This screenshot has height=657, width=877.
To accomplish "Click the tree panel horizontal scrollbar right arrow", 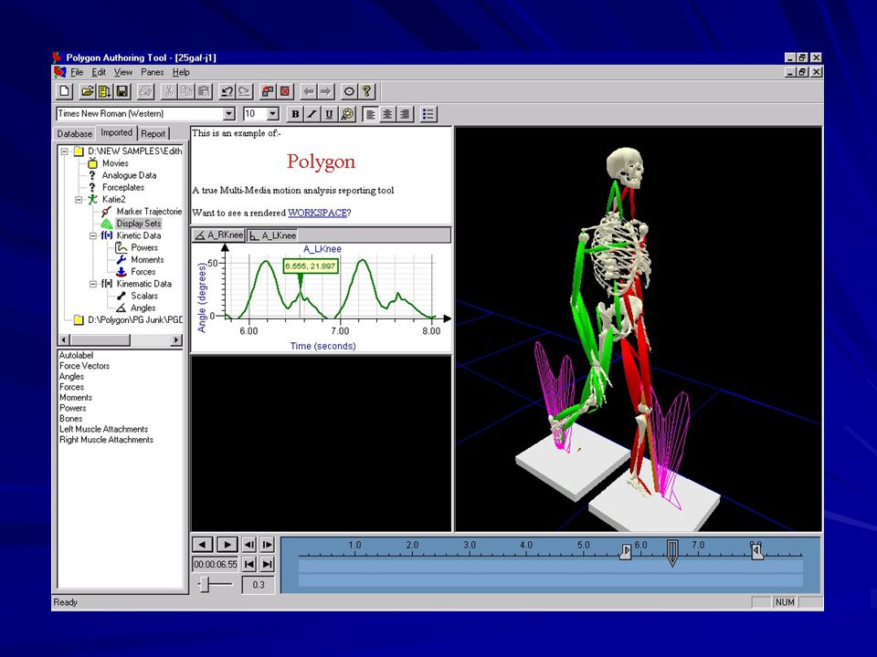I will point(176,339).
